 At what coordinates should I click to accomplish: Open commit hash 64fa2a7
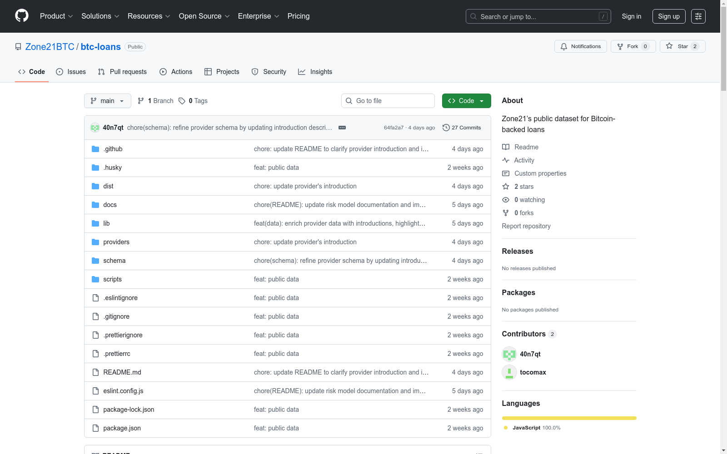[x=393, y=128]
